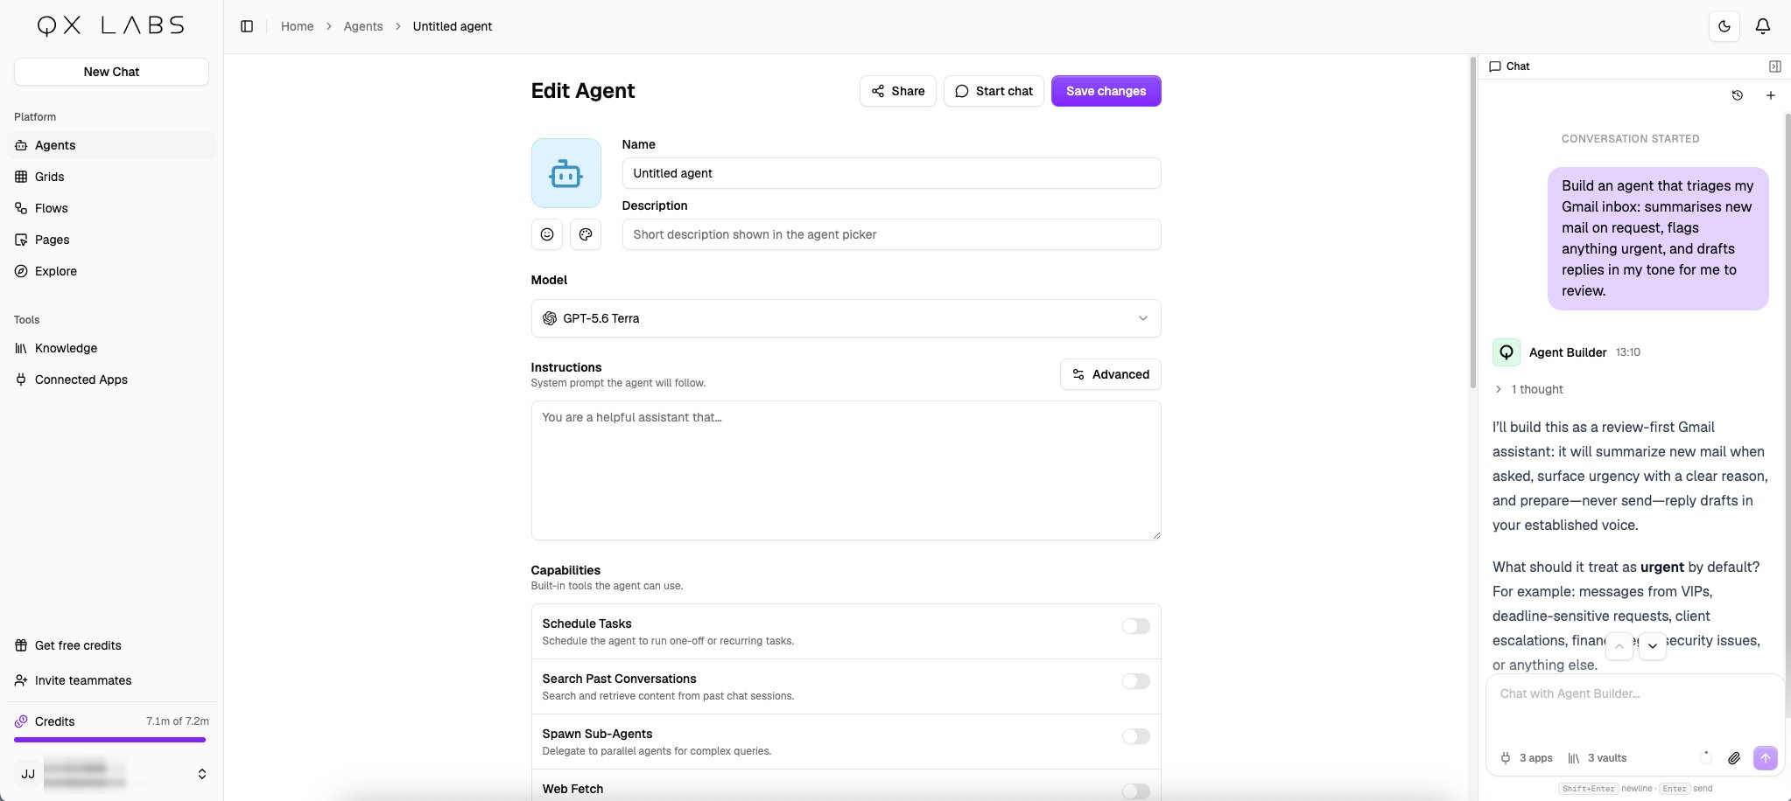1791x801 pixels.
Task: Click the user's Gmail triage message bubble
Action: click(1658, 238)
